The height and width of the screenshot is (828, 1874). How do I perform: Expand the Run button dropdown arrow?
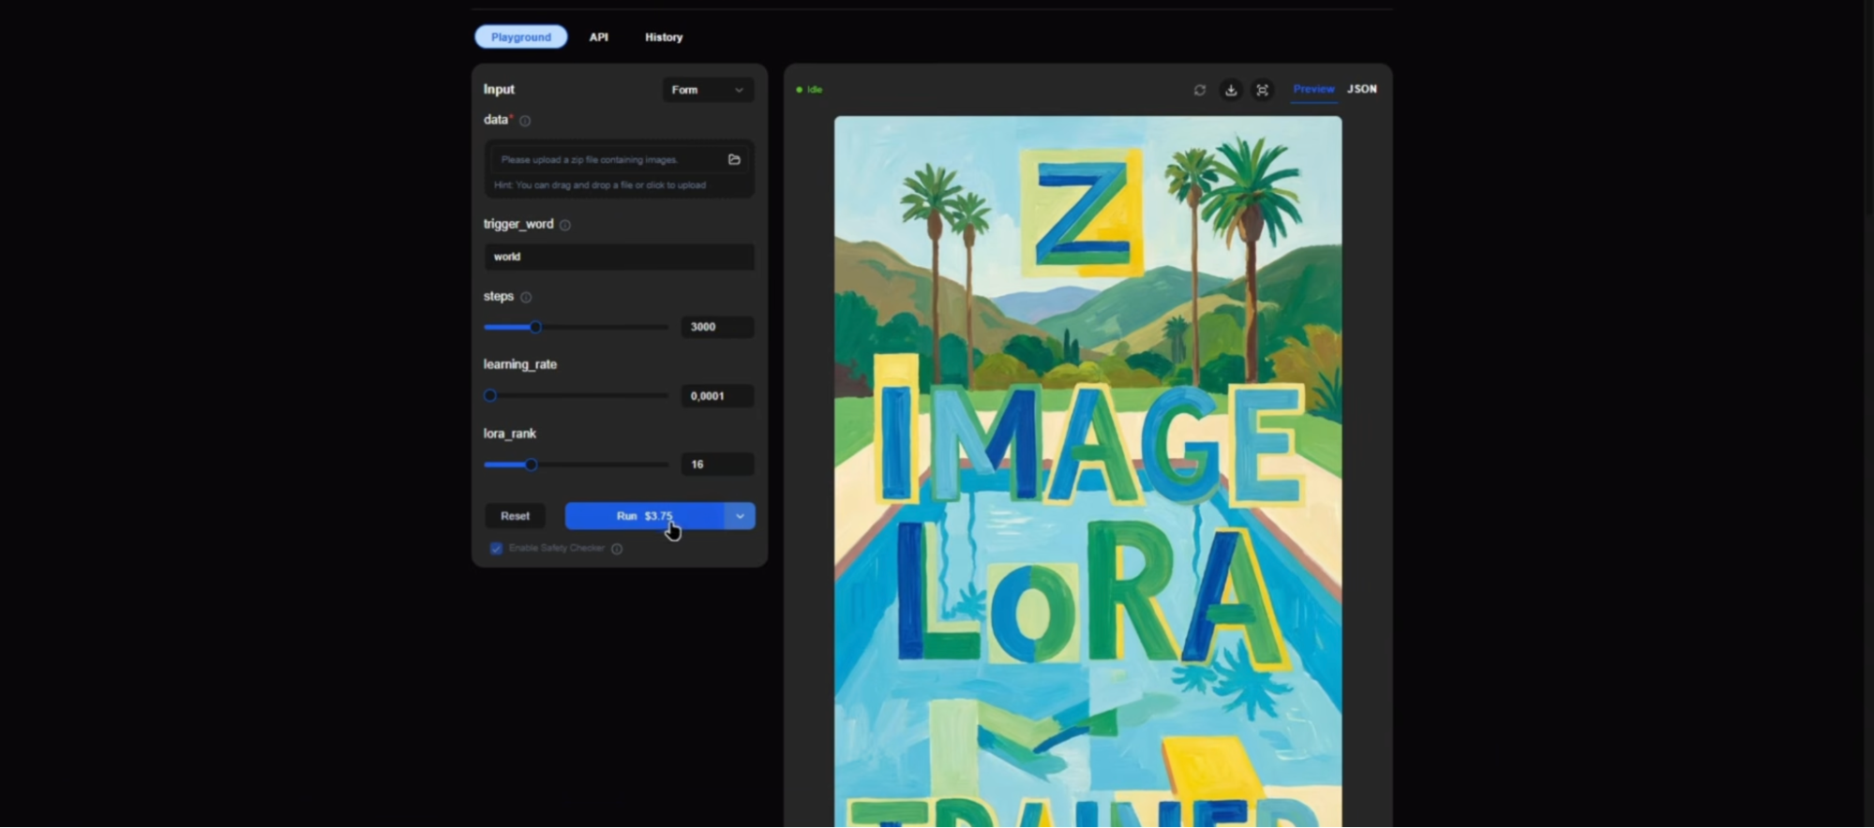pos(740,516)
